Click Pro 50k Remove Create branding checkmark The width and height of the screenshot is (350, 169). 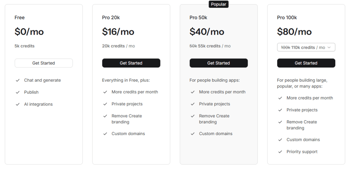193,116
